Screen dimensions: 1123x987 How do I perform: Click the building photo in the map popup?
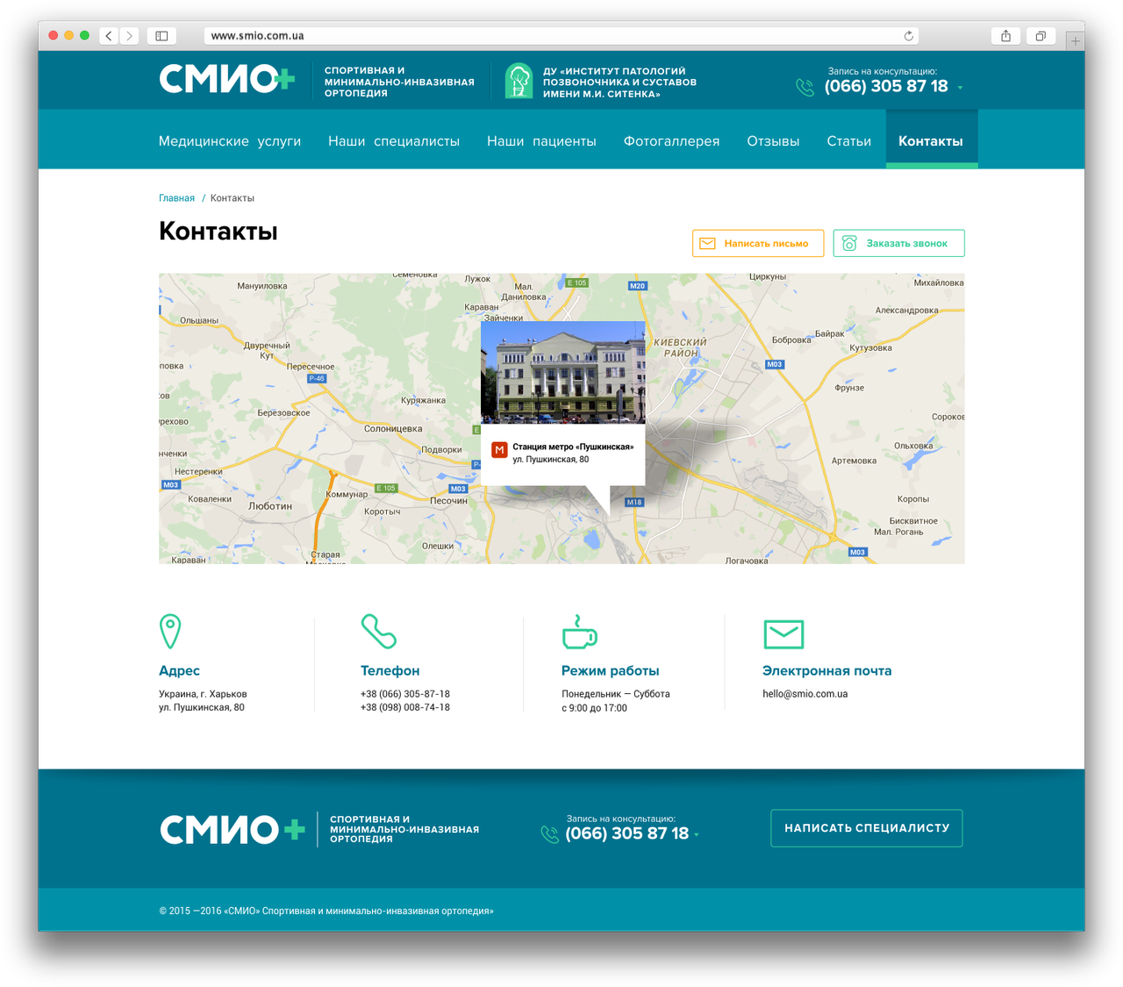563,373
